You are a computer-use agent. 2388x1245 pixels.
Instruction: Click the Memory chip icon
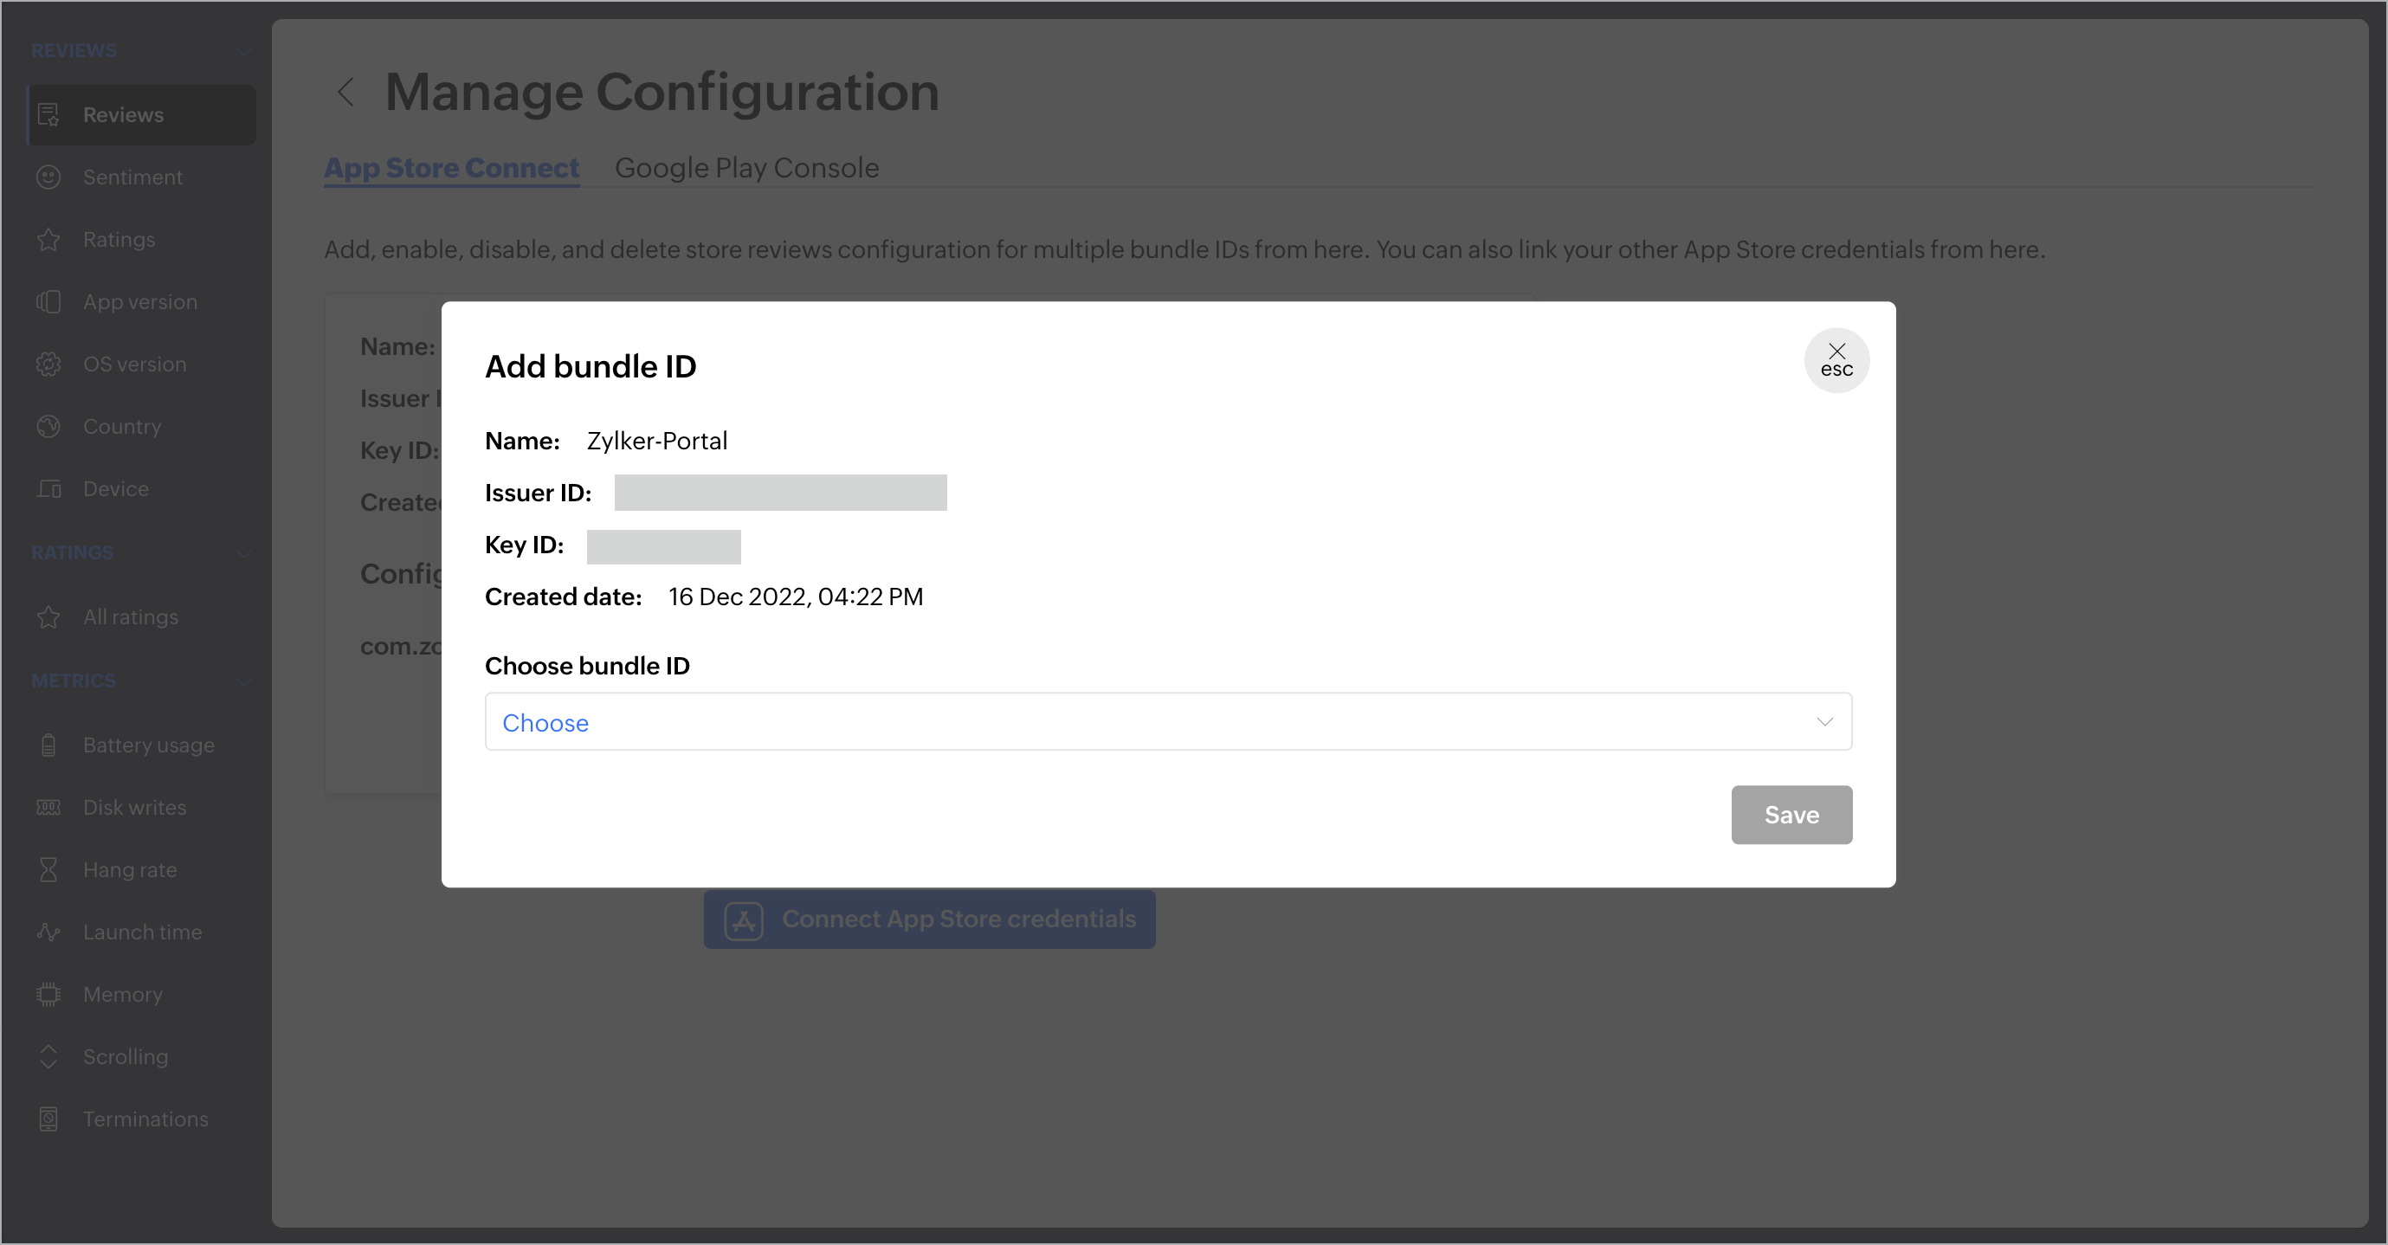click(x=48, y=995)
